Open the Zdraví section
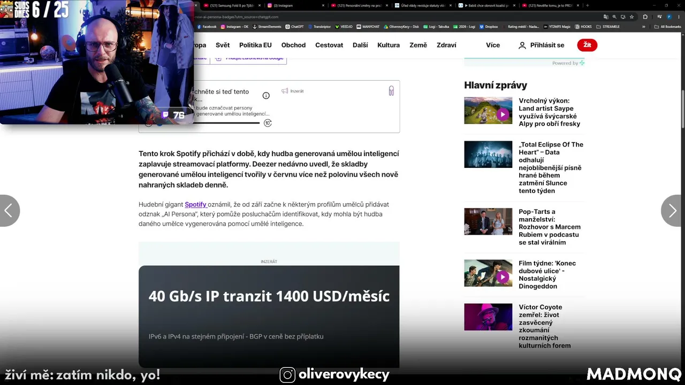 point(446,45)
